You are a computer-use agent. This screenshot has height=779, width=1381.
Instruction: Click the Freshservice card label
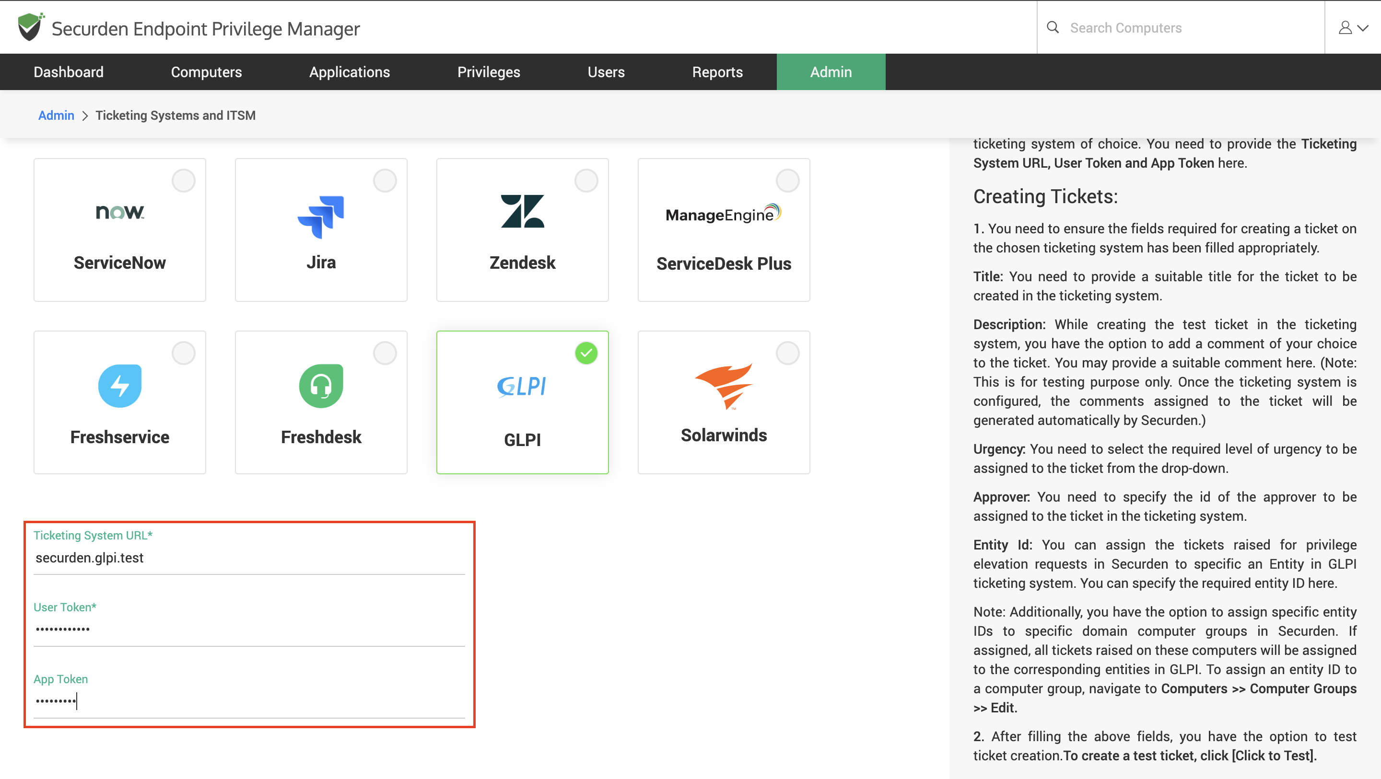point(119,437)
